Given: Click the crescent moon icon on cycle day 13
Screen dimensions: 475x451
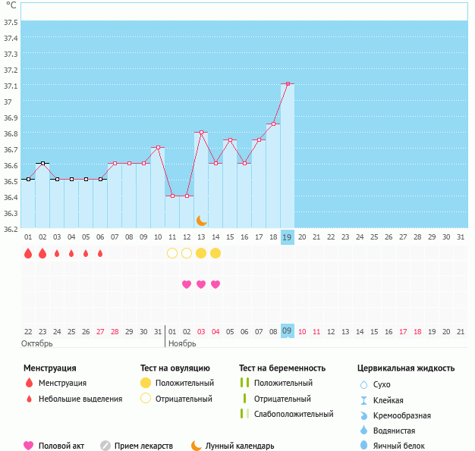Looking at the screenshot, I should click(201, 220).
